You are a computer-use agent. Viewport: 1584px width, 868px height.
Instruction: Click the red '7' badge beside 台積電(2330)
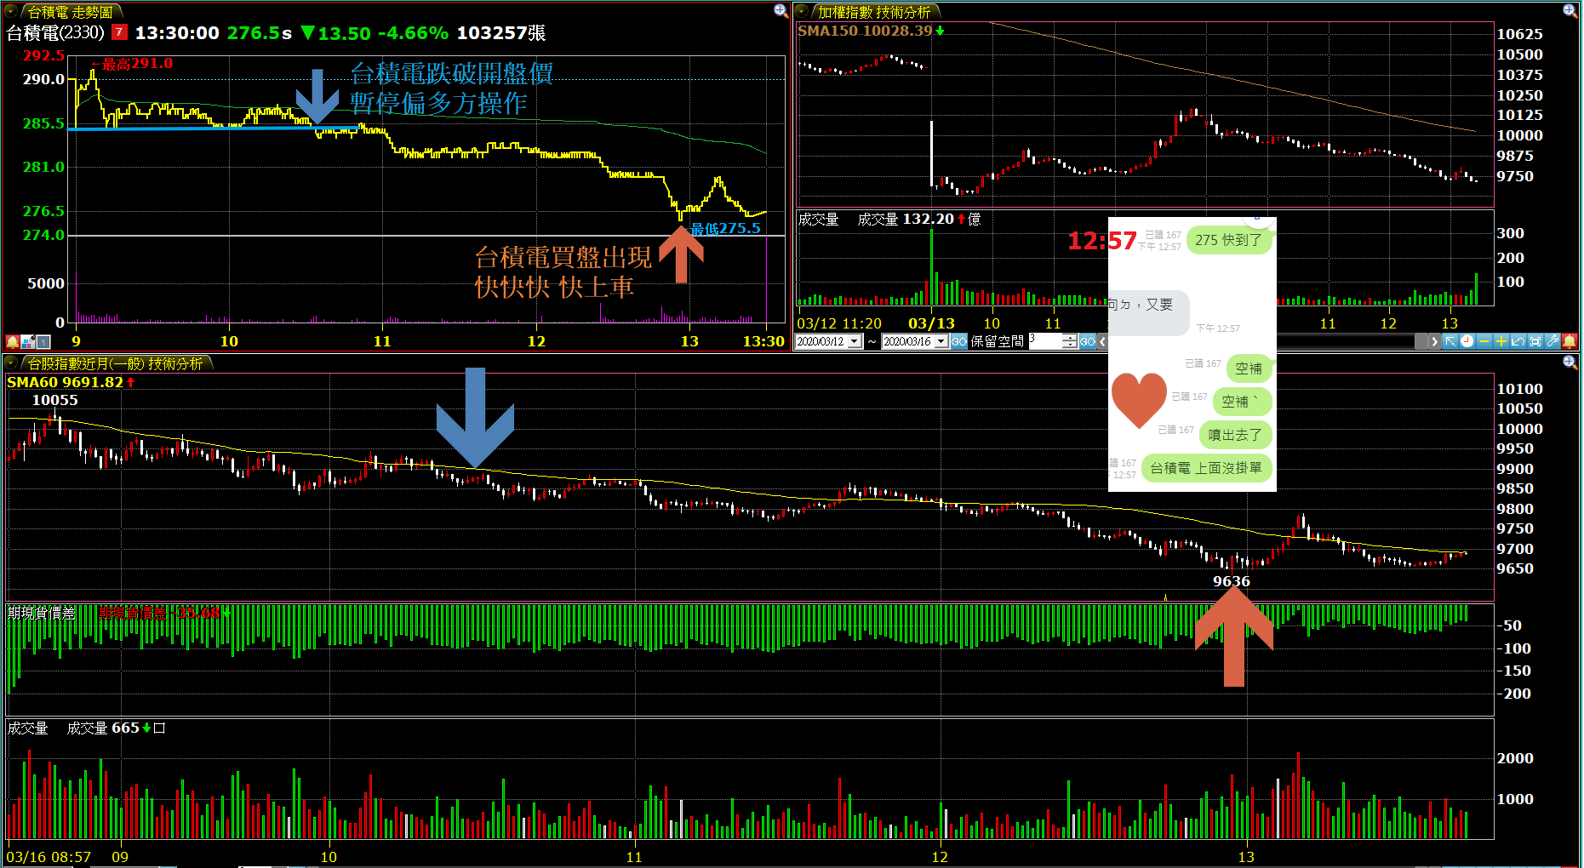pos(120,32)
